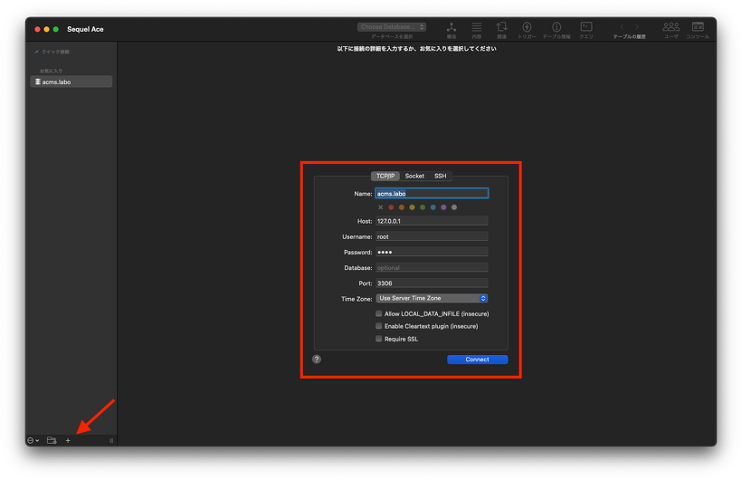This screenshot has width=742, height=480.
Task: Toggle Enable Cleartext plugin checkbox
Action: coord(379,326)
